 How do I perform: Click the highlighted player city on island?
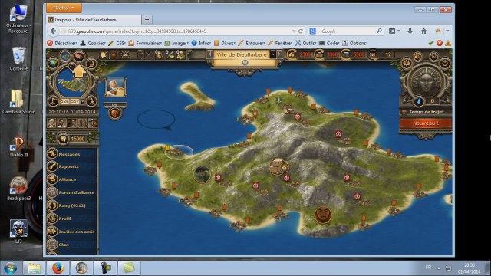click(x=178, y=152)
